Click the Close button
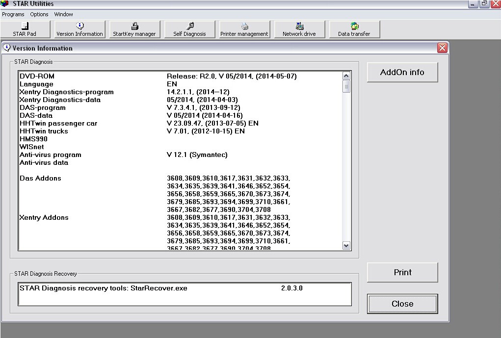The image size is (501, 338). click(402, 304)
